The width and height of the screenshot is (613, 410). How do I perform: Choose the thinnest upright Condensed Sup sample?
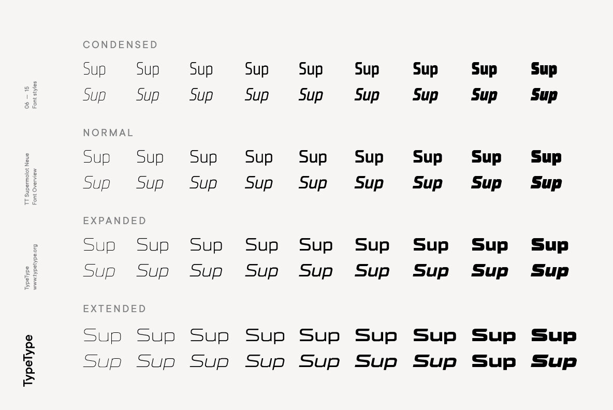tap(94, 69)
